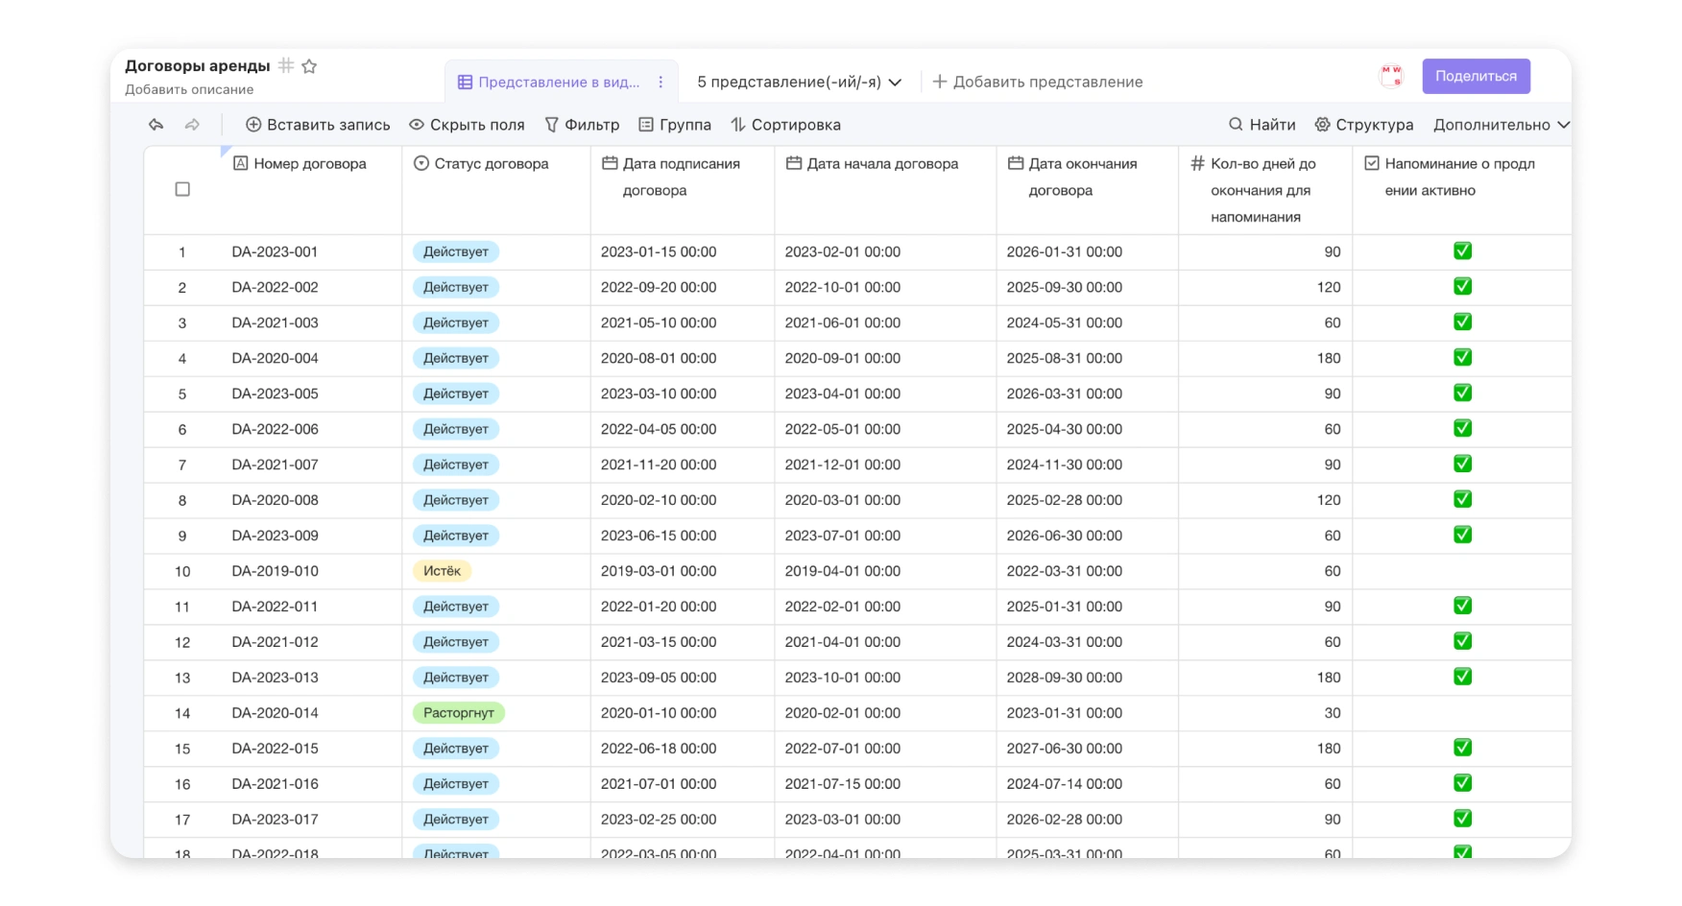This screenshot has height=906, width=1682.
Task: Open the Sort (Сортировка) tool
Action: (785, 125)
